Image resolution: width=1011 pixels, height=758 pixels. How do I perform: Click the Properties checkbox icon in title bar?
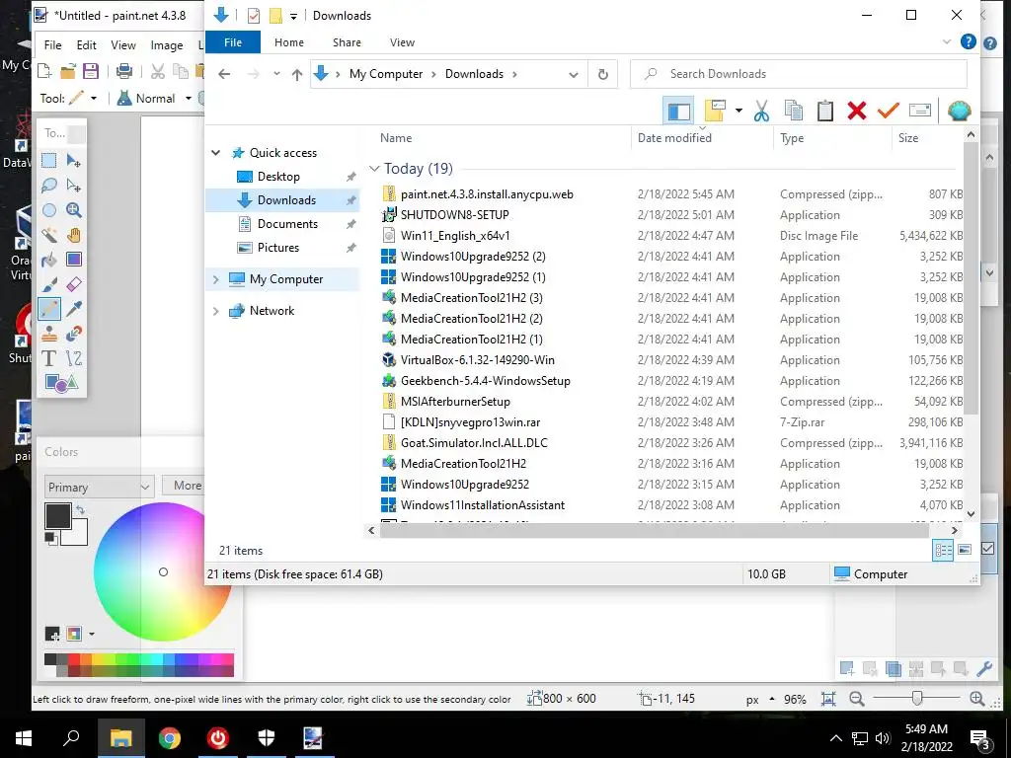coord(254,16)
